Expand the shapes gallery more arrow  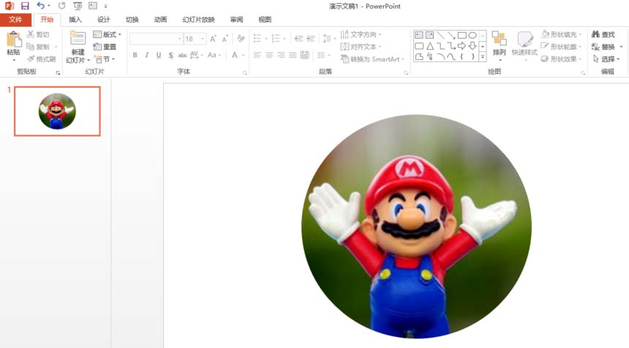(483, 57)
